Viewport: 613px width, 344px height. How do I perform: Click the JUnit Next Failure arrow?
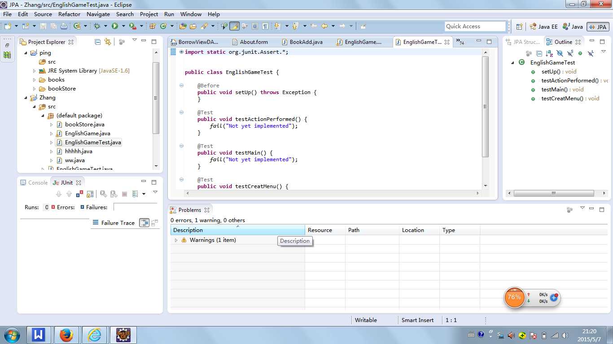tap(59, 194)
